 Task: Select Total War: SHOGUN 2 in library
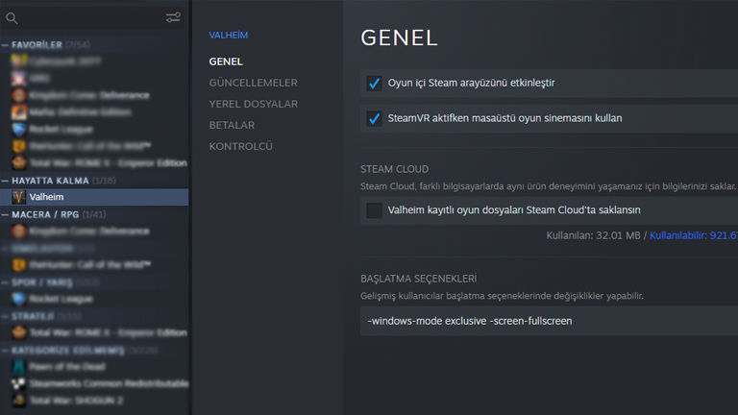[94, 401]
